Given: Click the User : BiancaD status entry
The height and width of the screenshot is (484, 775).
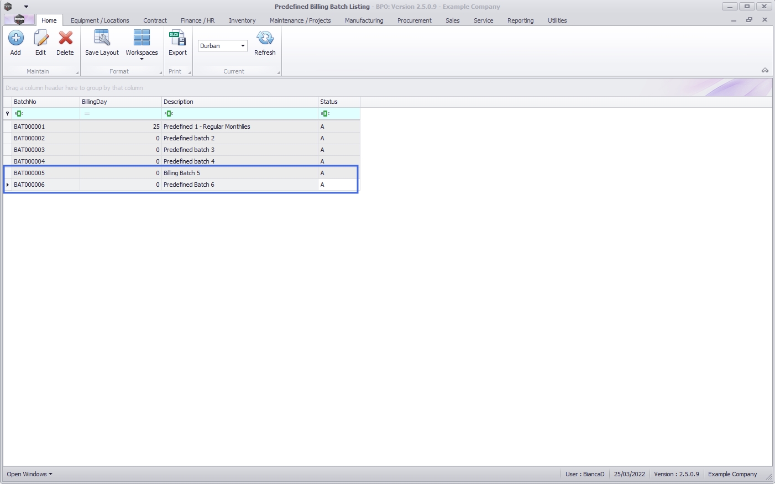Looking at the screenshot, I should [585, 474].
